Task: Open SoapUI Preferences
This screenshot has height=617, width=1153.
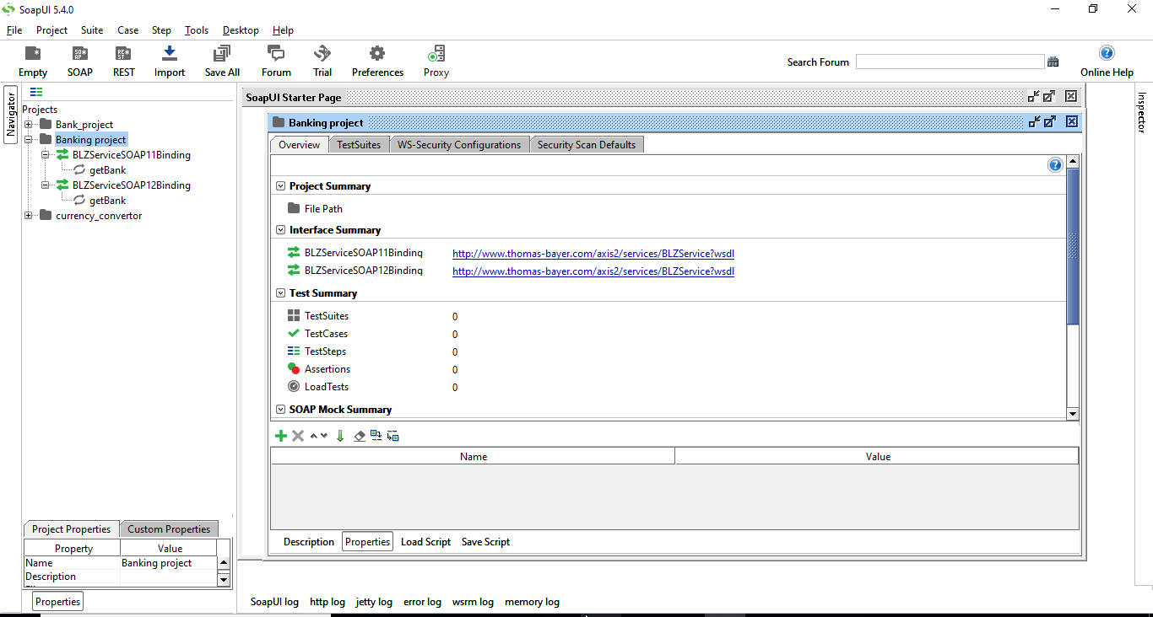Action: click(377, 60)
